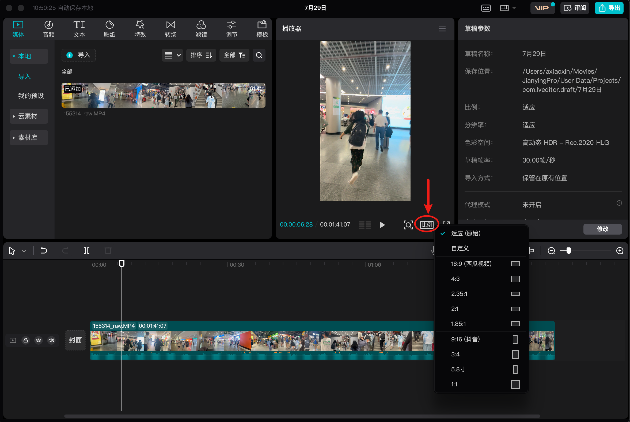Adjust the timeline zoom slider handle
Image resolution: width=630 pixels, height=422 pixels.
tap(568, 251)
